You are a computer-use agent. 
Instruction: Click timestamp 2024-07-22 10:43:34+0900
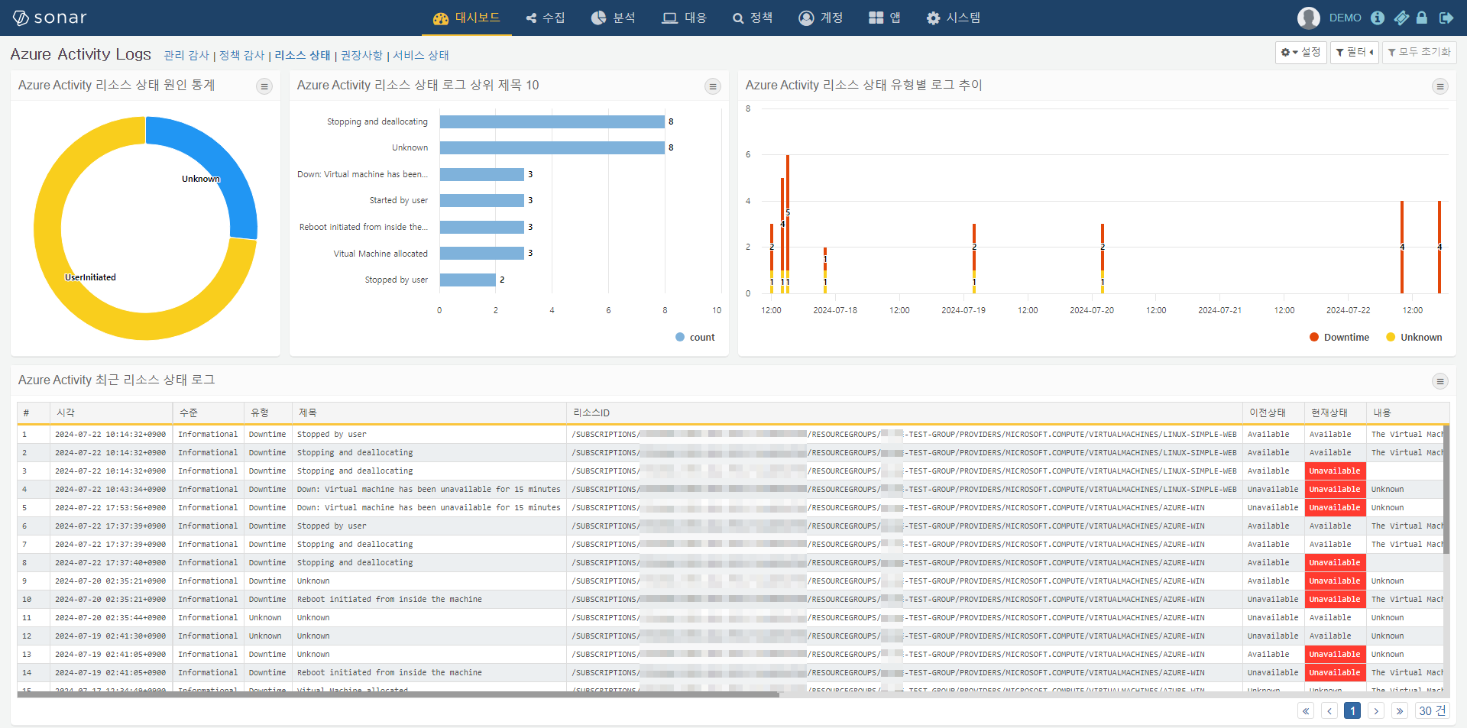tap(110, 489)
